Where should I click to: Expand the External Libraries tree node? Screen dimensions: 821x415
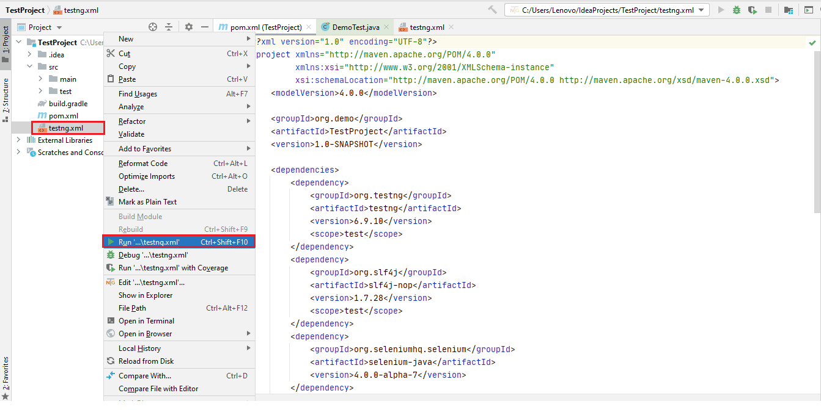coord(18,140)
